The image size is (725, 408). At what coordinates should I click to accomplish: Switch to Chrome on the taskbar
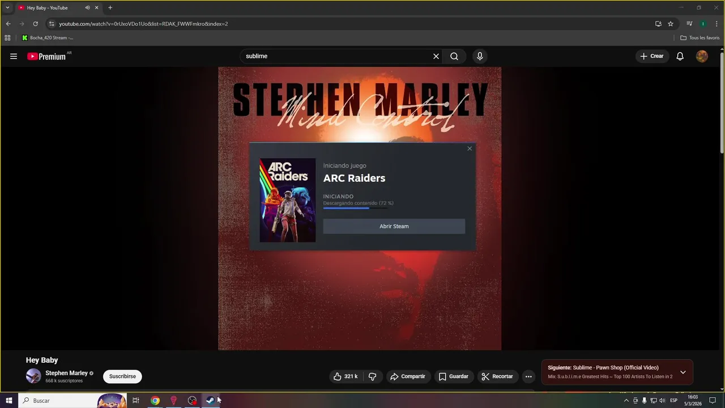coord(155,401)
